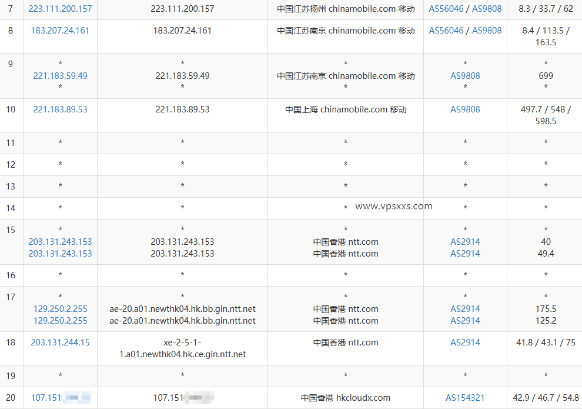Click AS9808 link in hop 7 row
The height and width of the screenshot is (409, 582).
coord(487,9)
